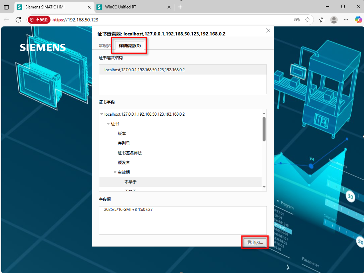Collapse the localhost root certificate node

pos(102,114)
